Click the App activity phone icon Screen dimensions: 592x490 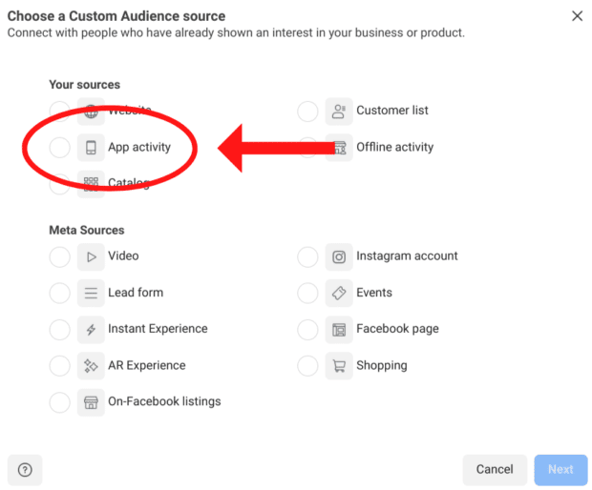coord(92,148)
